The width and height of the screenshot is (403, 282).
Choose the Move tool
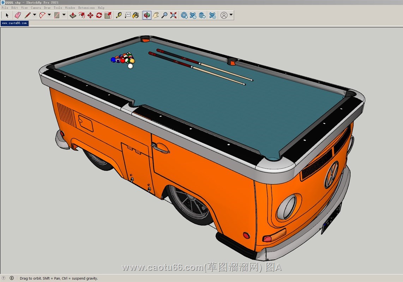click(x=90, y=16)
